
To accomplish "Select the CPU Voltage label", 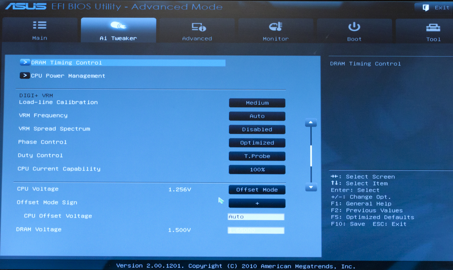I will (38, 189).
